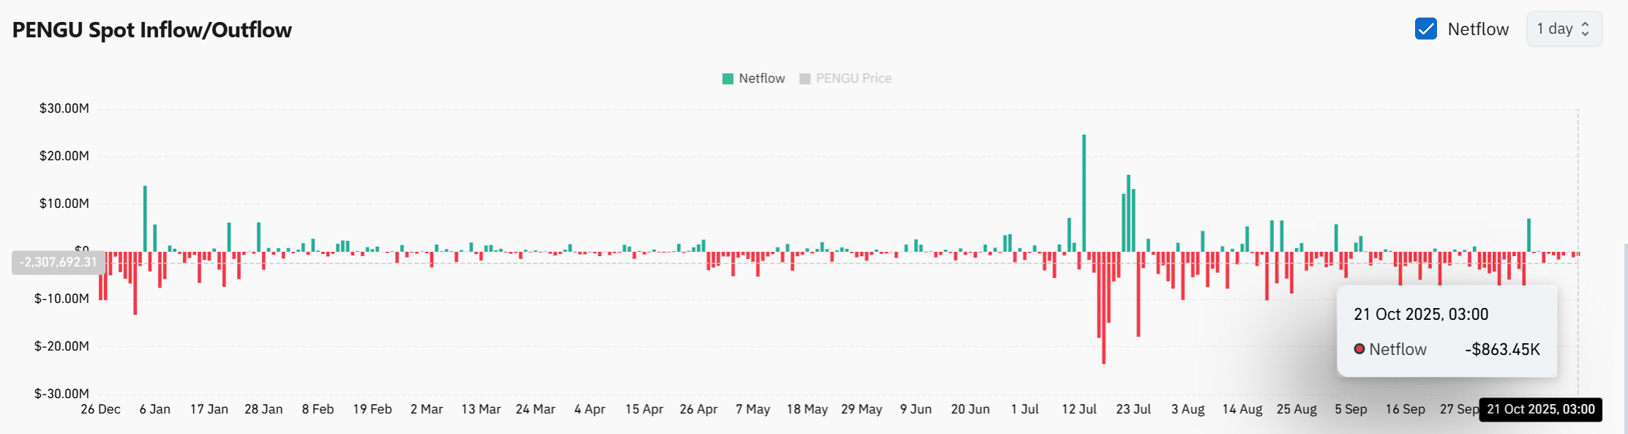The height and width of the screenshot is (434, 1628).
Task: Click the 26 Dec date on x-axis
Action: [100, 409]
